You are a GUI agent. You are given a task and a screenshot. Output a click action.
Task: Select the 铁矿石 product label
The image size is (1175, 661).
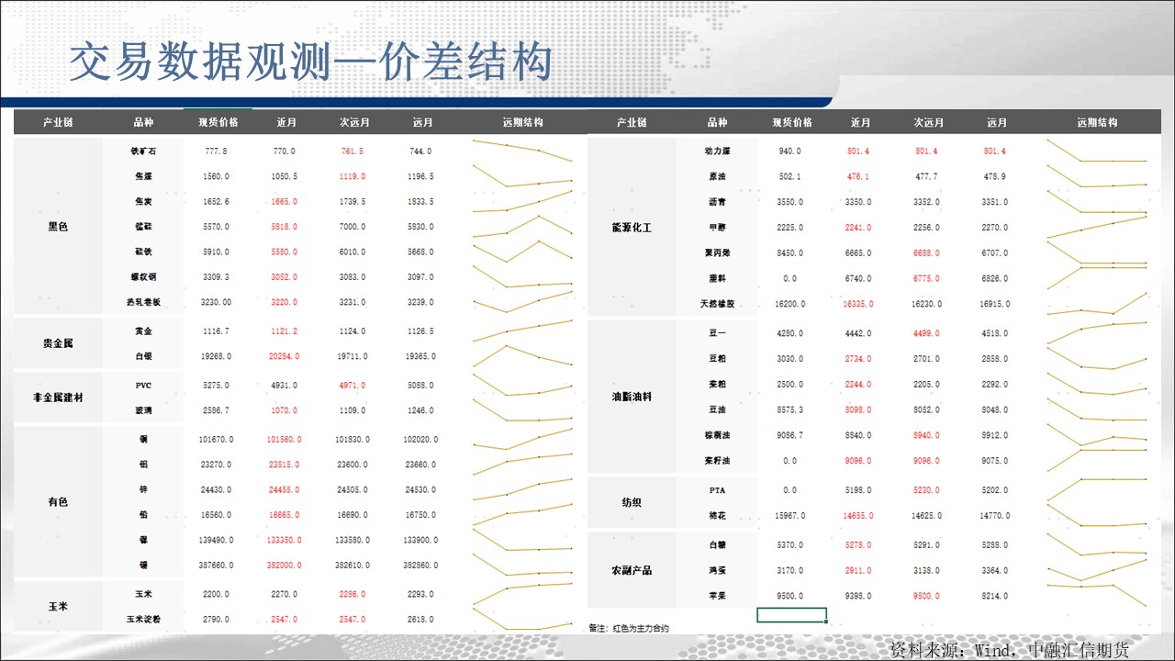[143, 151]
